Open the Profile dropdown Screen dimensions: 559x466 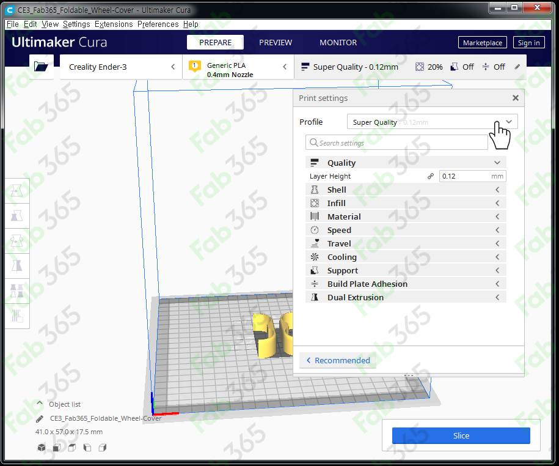coord(432,122)
